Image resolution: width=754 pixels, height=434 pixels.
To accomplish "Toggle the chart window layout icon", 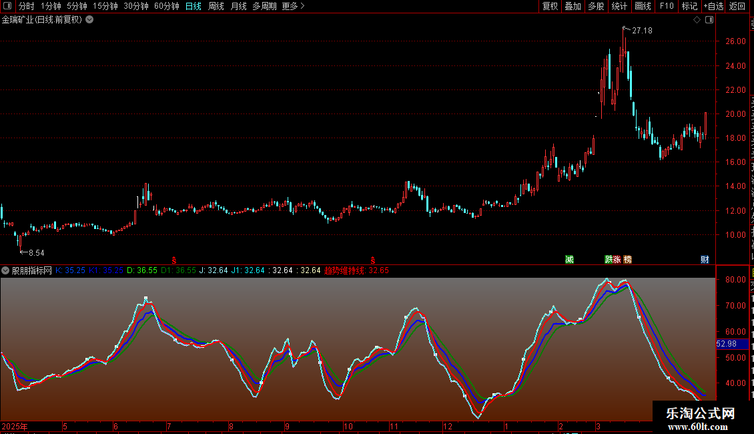I will point(709,20).
